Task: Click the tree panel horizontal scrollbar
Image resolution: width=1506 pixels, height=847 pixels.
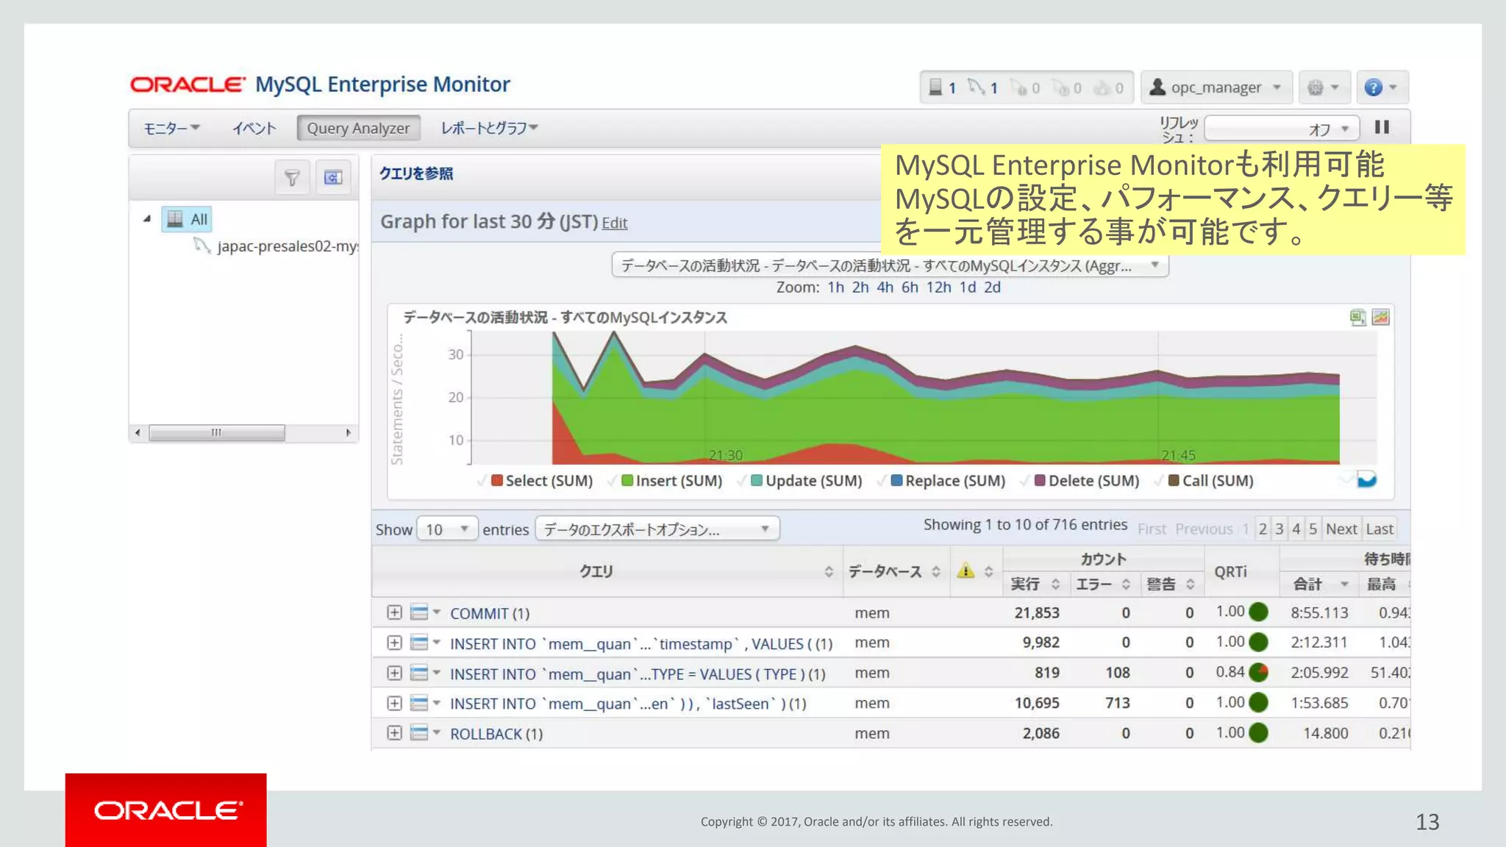Action: point(217,432)
